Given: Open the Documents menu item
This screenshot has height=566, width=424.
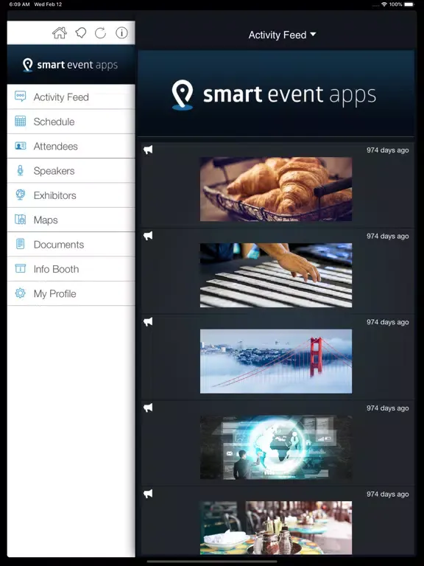Looking at the screenshot, I should 71,245.
